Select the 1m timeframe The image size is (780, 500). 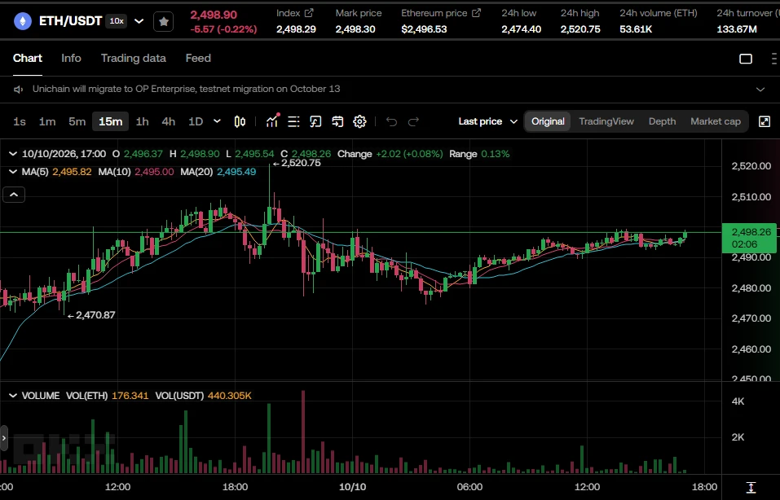[47, 122]
